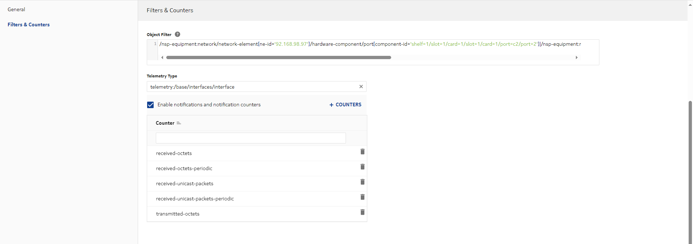
Task: Remove the received-unicast-packets-periodic counter
Action: 362,197
